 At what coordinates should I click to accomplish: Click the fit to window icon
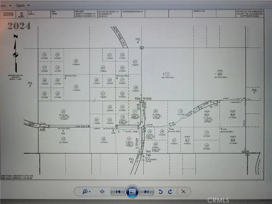coord(102,192)
